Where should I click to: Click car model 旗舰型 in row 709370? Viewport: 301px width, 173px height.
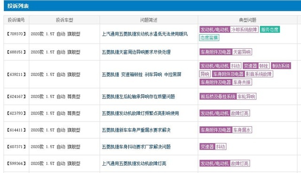[x=74, y=34]
